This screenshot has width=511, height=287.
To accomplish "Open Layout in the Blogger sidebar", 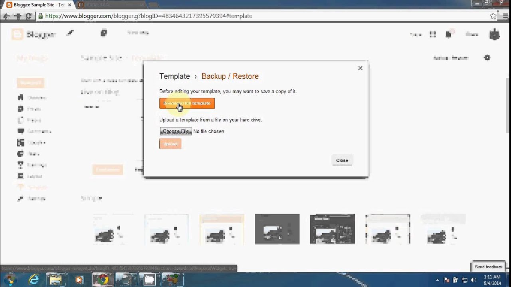I will pyautogui.click(x=30, y=176).
